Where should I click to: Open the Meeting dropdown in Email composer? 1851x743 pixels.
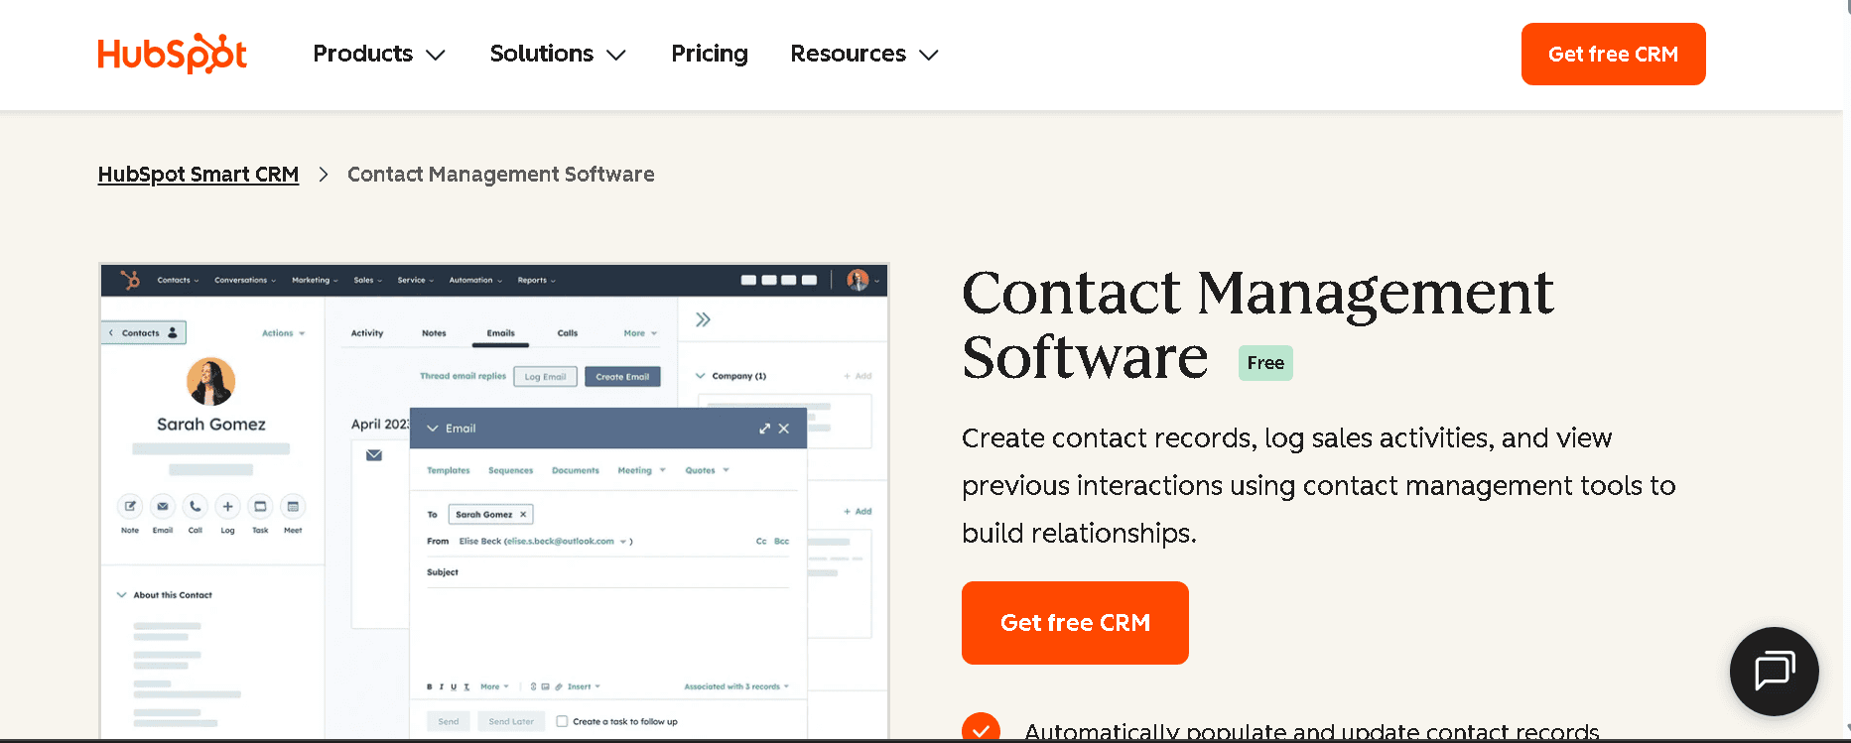click(x=642, y=470)
